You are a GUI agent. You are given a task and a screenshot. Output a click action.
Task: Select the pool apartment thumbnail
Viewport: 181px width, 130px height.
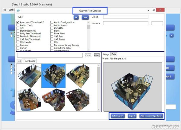[29, 76]
